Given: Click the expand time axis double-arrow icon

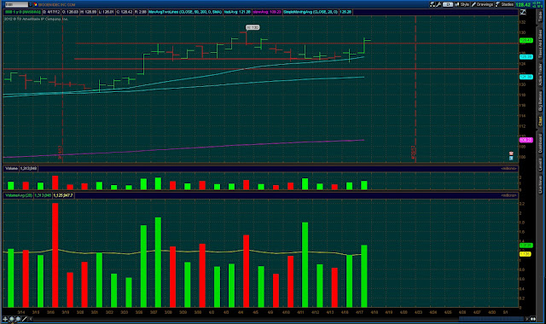Looking at the screenshot, I should (533, 319).
